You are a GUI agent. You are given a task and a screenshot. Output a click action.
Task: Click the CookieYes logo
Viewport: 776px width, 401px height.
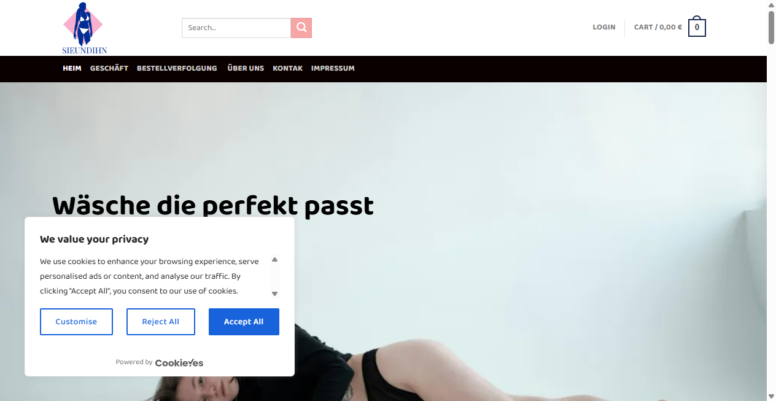point(179,363)
